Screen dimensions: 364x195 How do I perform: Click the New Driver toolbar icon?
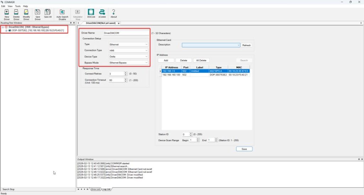coord(7,13)
